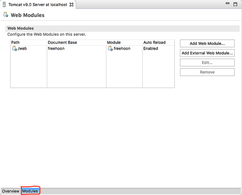Viewport: 242px width, 195px height.
Task: Sort by the Module column header
Action: point(124,43)
